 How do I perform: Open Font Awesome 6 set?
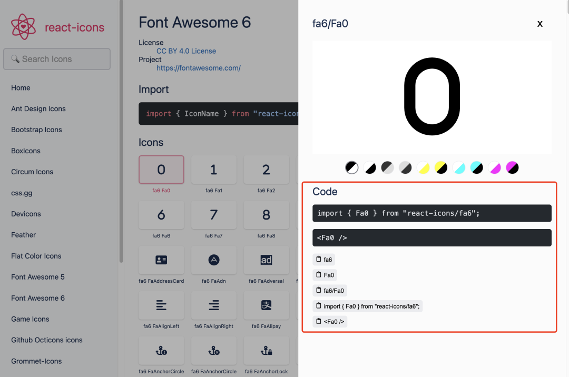coord(38,298)
